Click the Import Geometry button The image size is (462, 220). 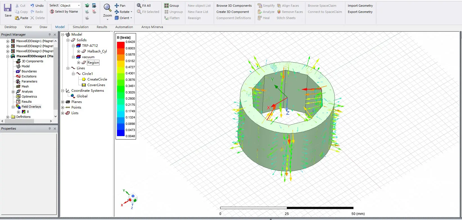[x=360, y=6]
